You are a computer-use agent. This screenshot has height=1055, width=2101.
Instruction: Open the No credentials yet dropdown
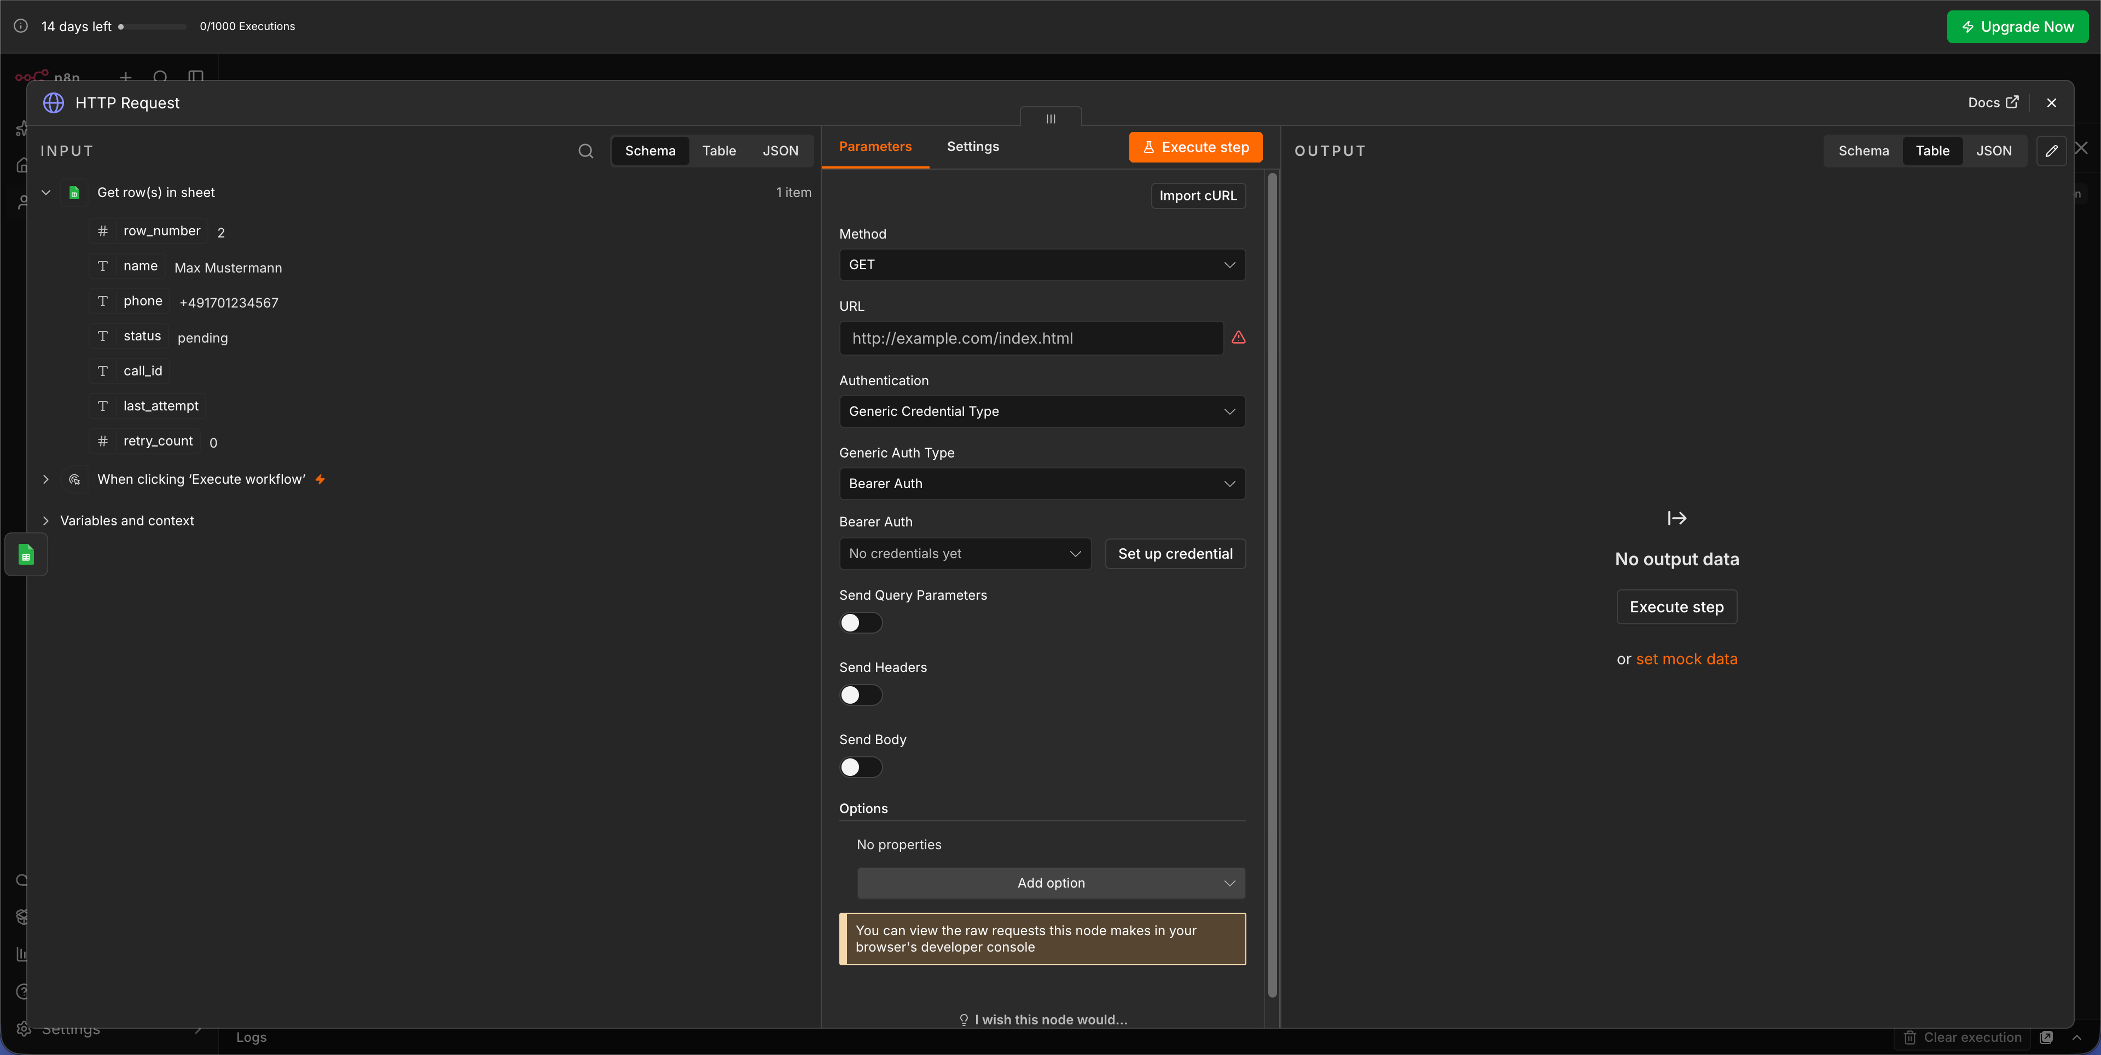tap(964, 554)
